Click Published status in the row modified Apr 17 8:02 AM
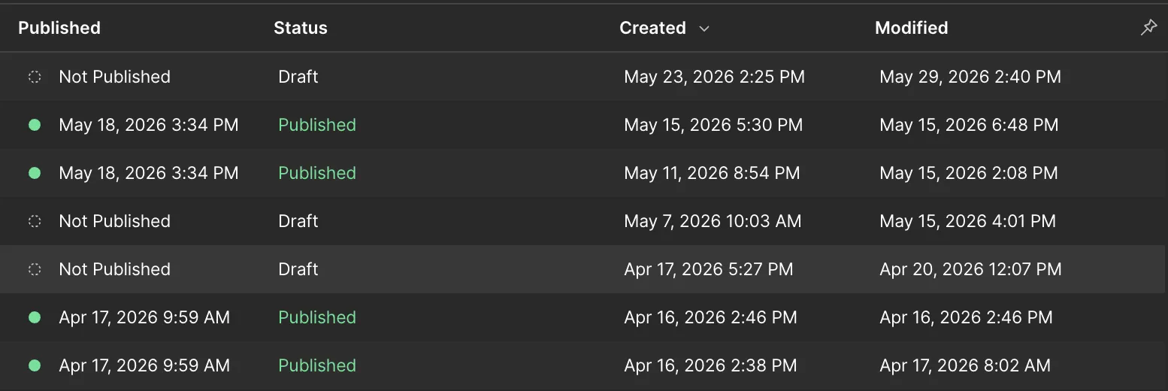 click(x=317, y=365)
